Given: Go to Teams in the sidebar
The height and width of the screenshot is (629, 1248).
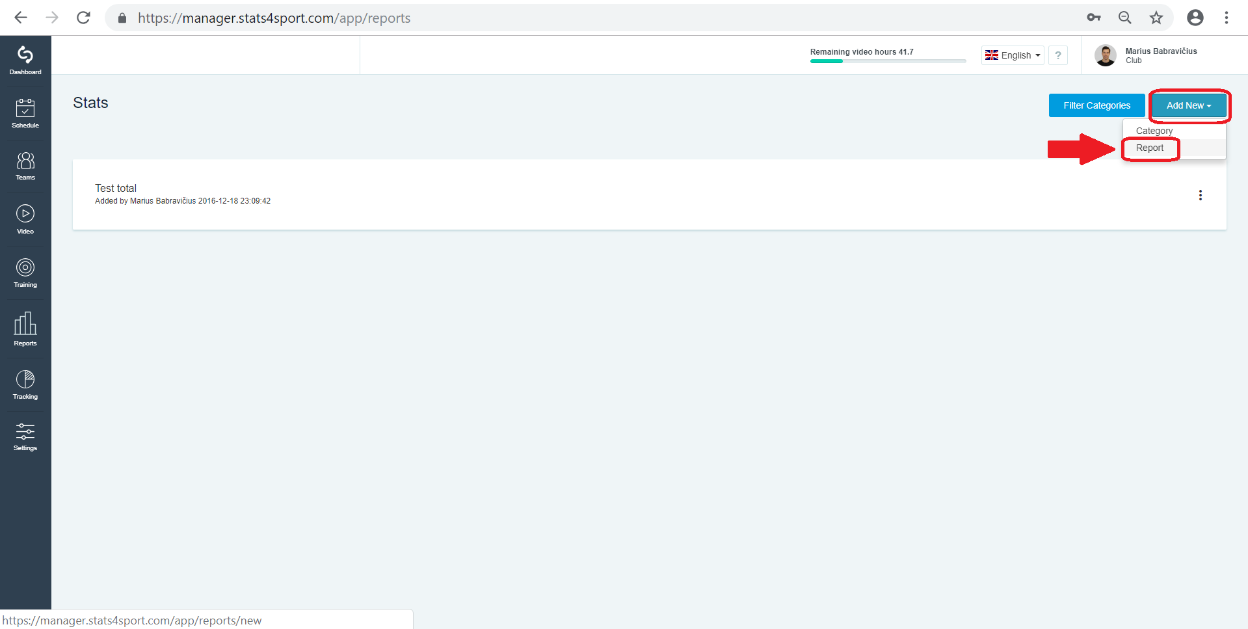Looking at the screenshot, I should click(25, 167).
